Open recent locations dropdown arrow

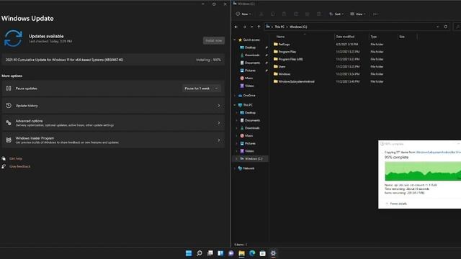[251, 27]
